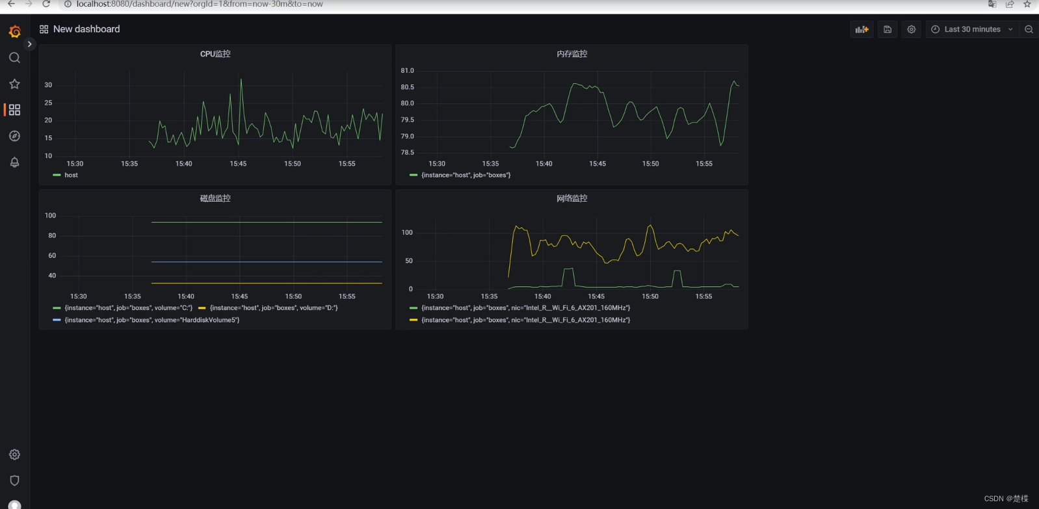This screenshot has height=509, width=1039.
Task: Click the blue swatch for HarddiskVolume5
Action: [x=57, y=320]
